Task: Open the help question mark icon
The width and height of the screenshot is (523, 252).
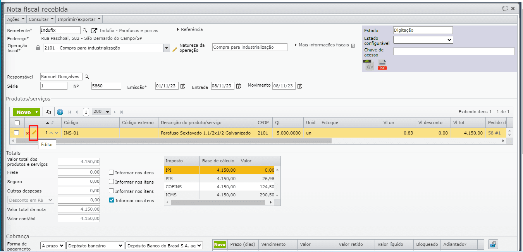Action: (x=60, y=112)
